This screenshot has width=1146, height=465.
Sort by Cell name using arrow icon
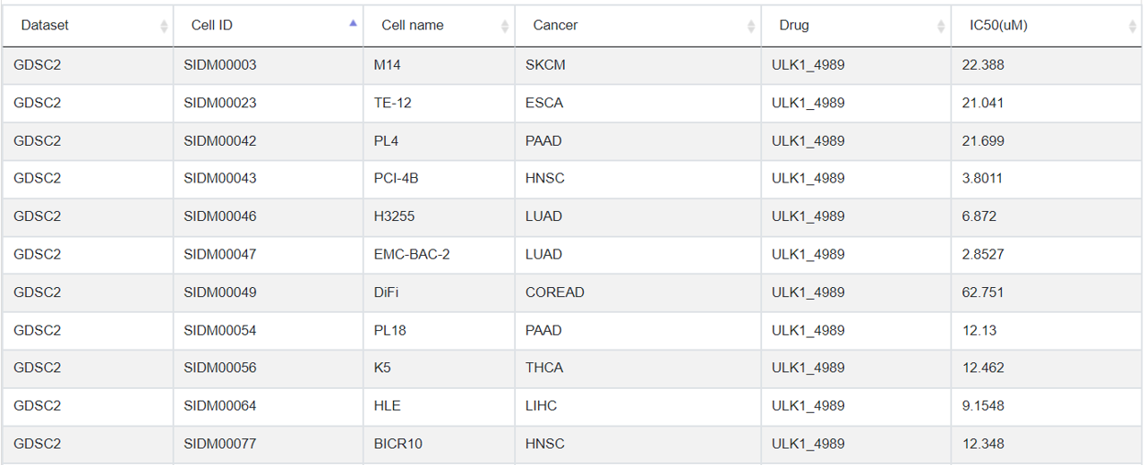505,27
